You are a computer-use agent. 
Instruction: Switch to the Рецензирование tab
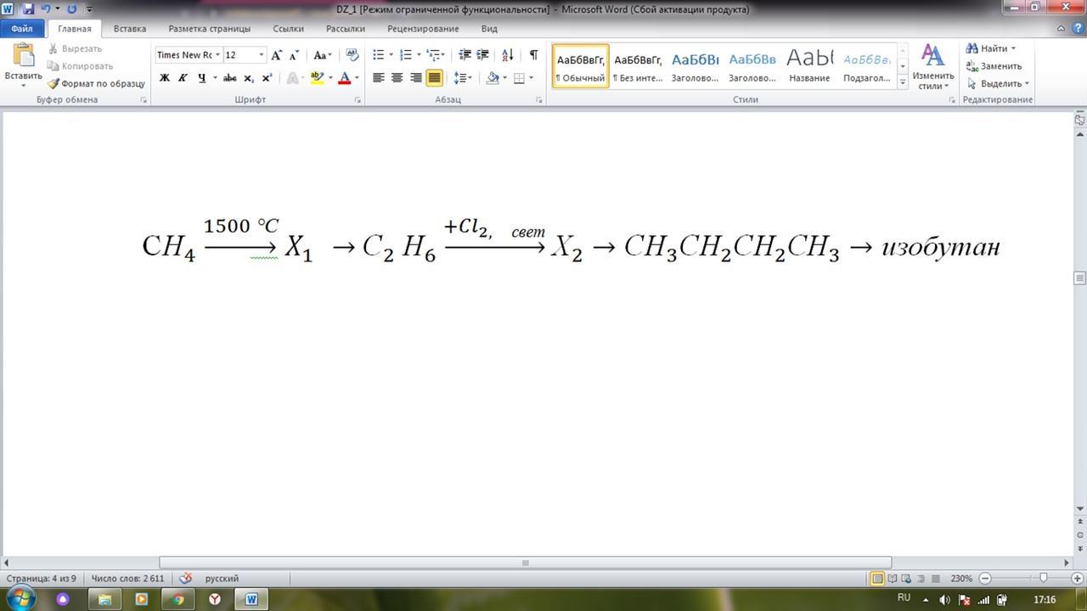tap(423, 29)
